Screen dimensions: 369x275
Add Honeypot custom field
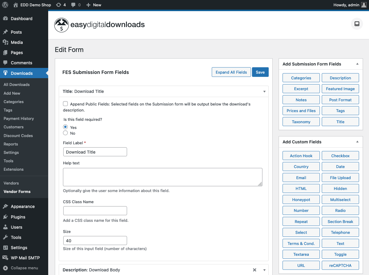click(x=301, y=200)
